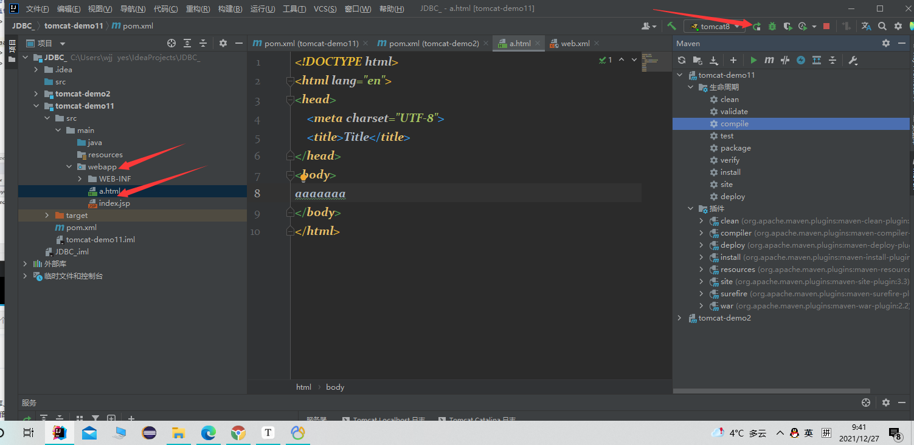
Task: Open Project panel options gear
Action: tap(223, 43)
